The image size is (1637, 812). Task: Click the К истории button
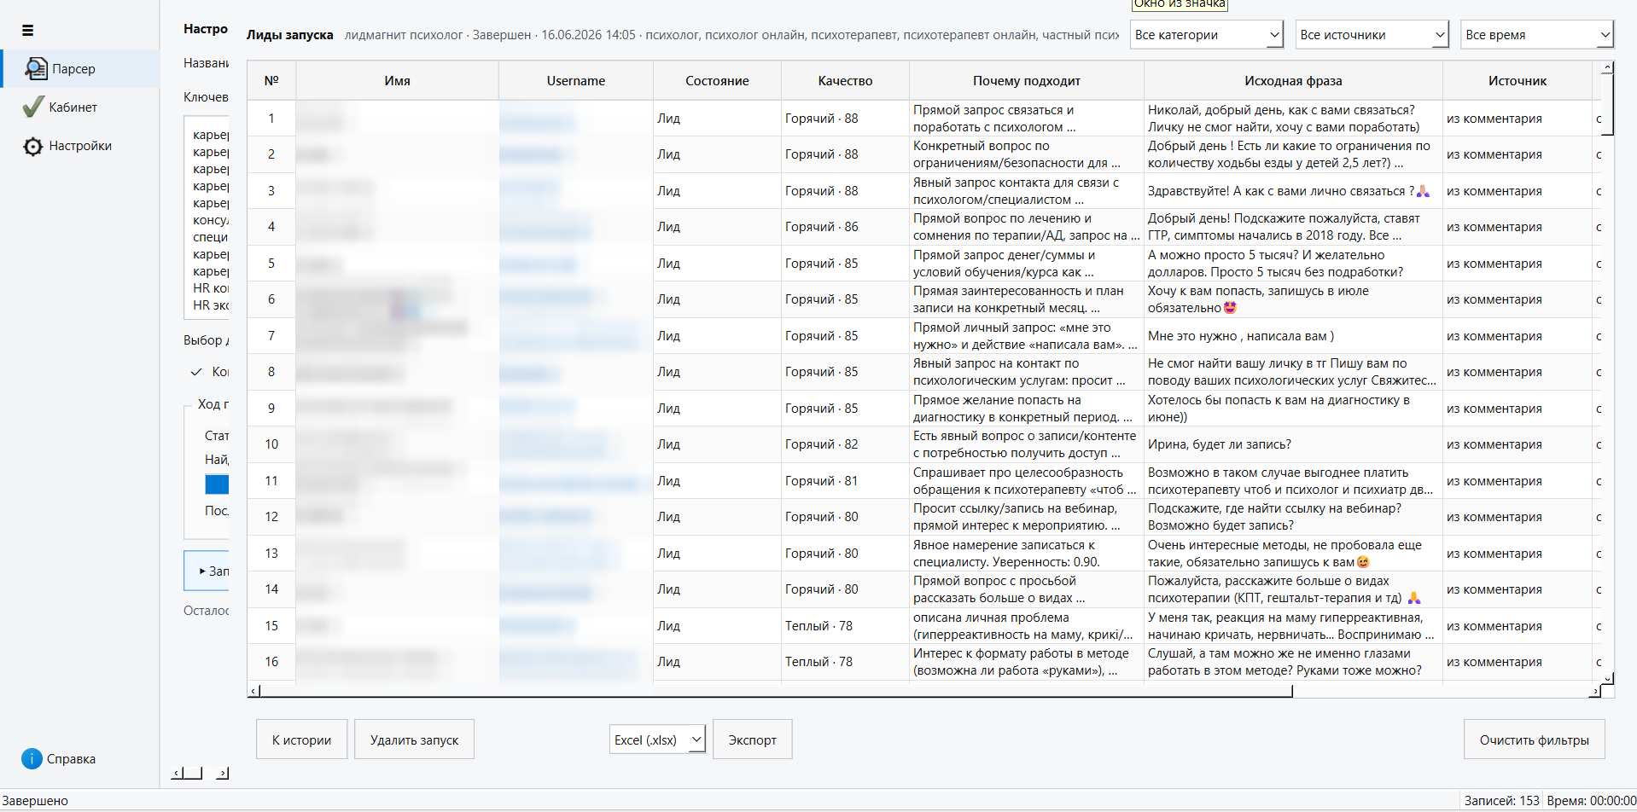[301, 739]
